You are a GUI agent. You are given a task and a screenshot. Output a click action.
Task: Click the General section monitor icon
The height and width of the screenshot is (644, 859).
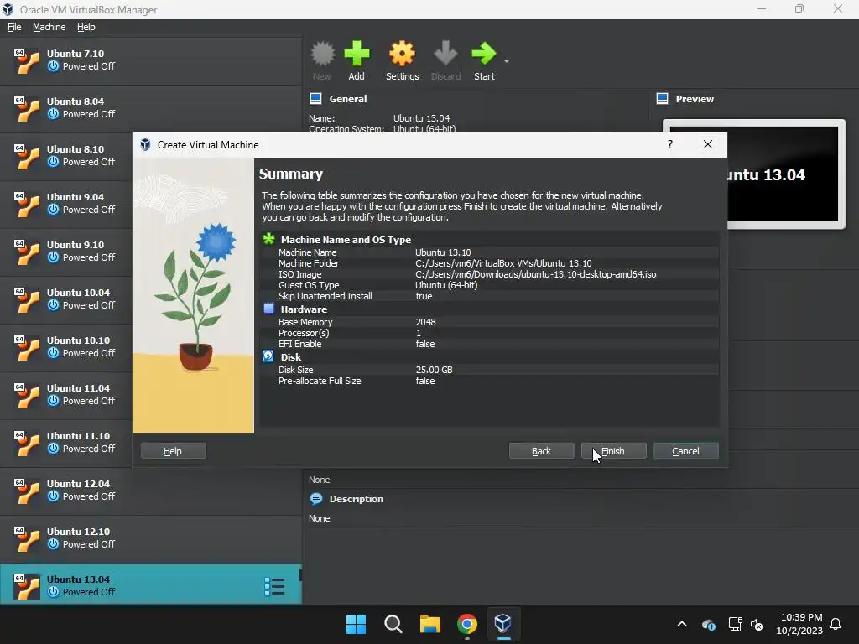pyautogui.click(x=315, y=99)
